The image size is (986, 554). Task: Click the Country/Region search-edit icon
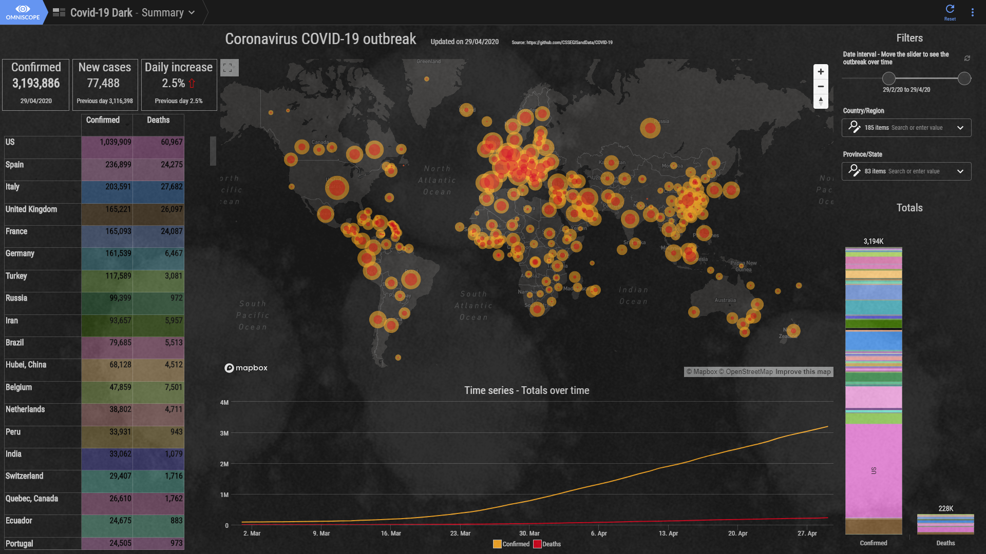[854, 127]
